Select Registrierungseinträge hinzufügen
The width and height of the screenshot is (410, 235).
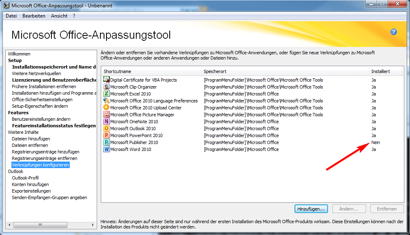click(46, 152)
